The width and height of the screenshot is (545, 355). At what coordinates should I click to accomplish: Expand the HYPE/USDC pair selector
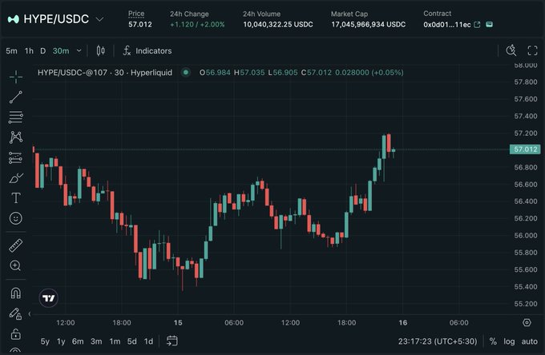point(99,19)
